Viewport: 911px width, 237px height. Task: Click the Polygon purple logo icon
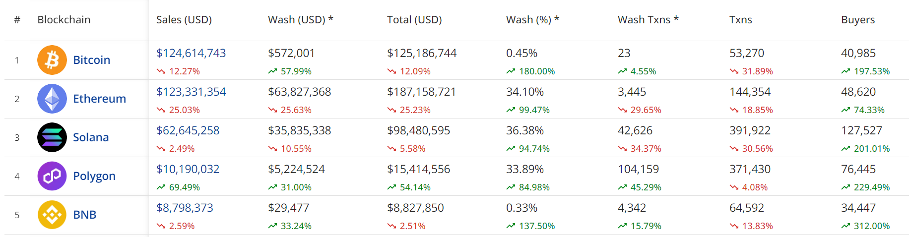pos(52,176)
